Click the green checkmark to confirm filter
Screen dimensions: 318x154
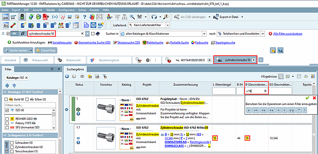(x=307, y=98)
